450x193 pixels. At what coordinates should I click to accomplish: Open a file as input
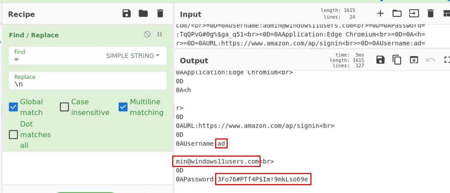point(414,14)
